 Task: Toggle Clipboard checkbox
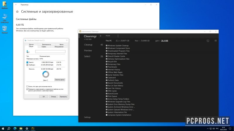click(x=106, y=77)
